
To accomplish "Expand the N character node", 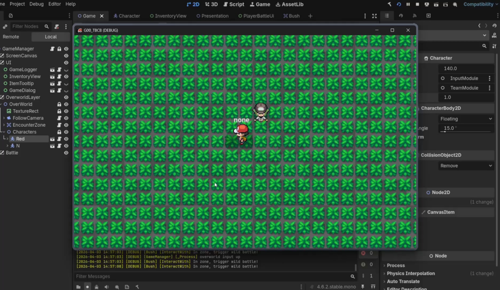I will tap(7, 146).
